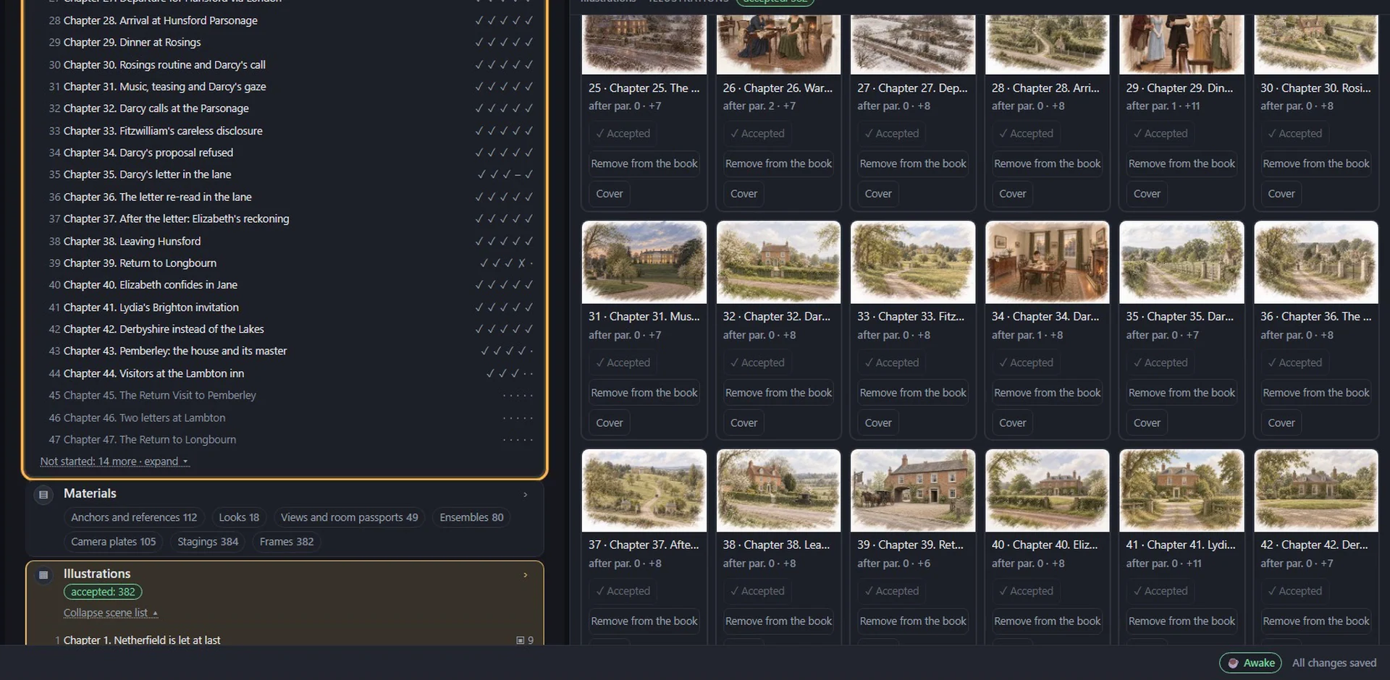Image resolution: width=1390 pixels, height=680 pixels.
Task: Toggle Accepted on Chapter 27 illustration
Action: [892, 134]
